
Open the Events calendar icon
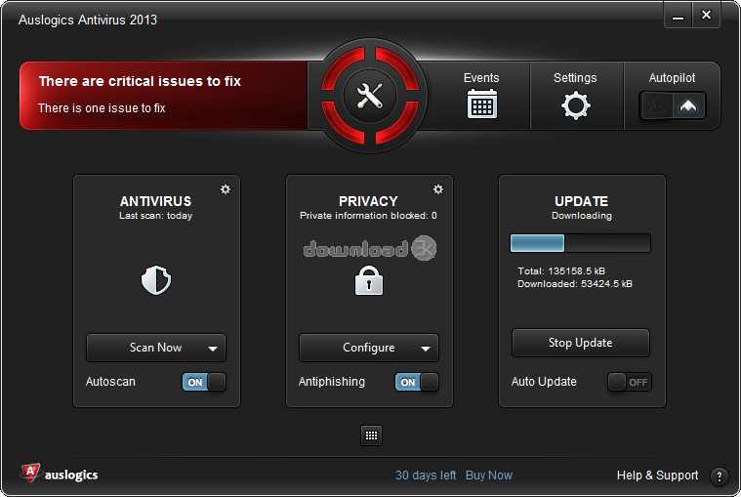click(481, 104)
